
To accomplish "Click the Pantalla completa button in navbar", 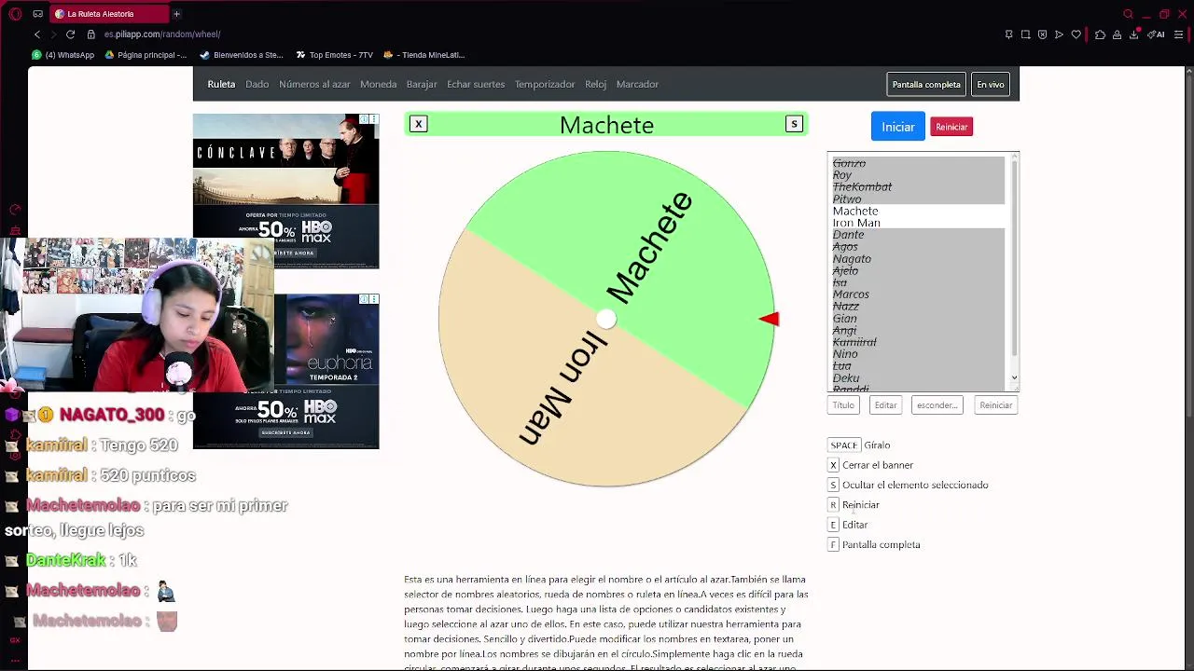I will point(926,84).
